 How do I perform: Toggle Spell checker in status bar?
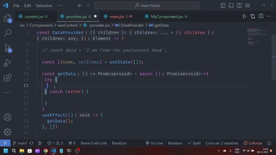[194, 143]
